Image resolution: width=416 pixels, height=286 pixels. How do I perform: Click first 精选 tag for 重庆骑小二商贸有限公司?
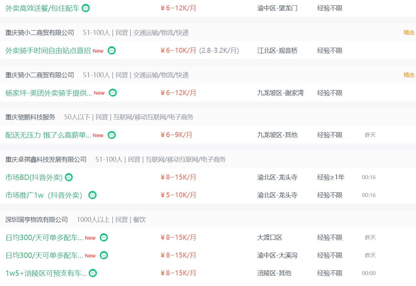409,32
